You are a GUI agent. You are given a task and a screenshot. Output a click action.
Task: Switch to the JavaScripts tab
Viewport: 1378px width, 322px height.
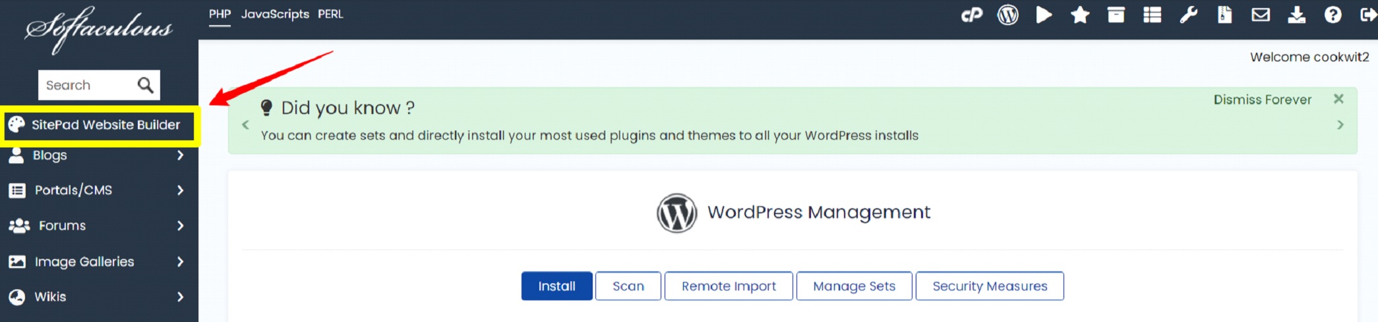(275, 14)
